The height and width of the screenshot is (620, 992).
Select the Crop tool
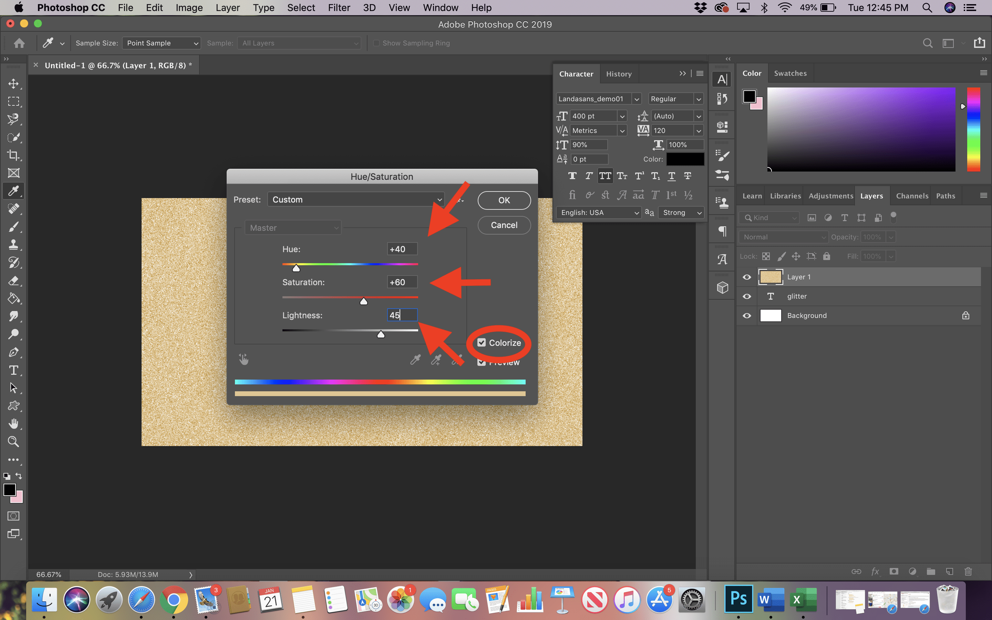point(13,155)
